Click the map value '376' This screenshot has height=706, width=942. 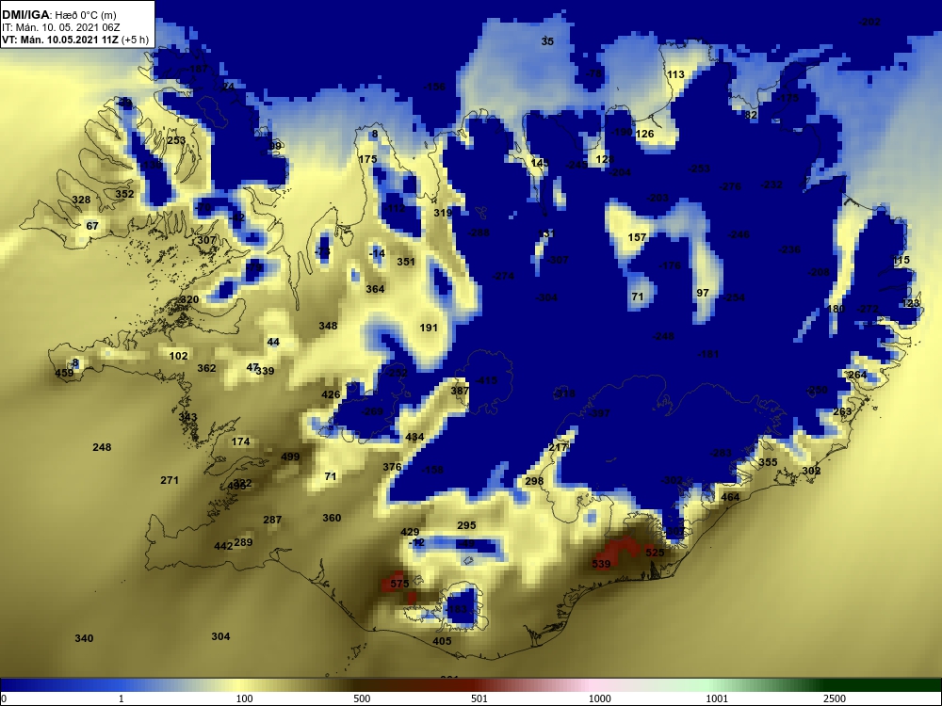pos(392,467)
